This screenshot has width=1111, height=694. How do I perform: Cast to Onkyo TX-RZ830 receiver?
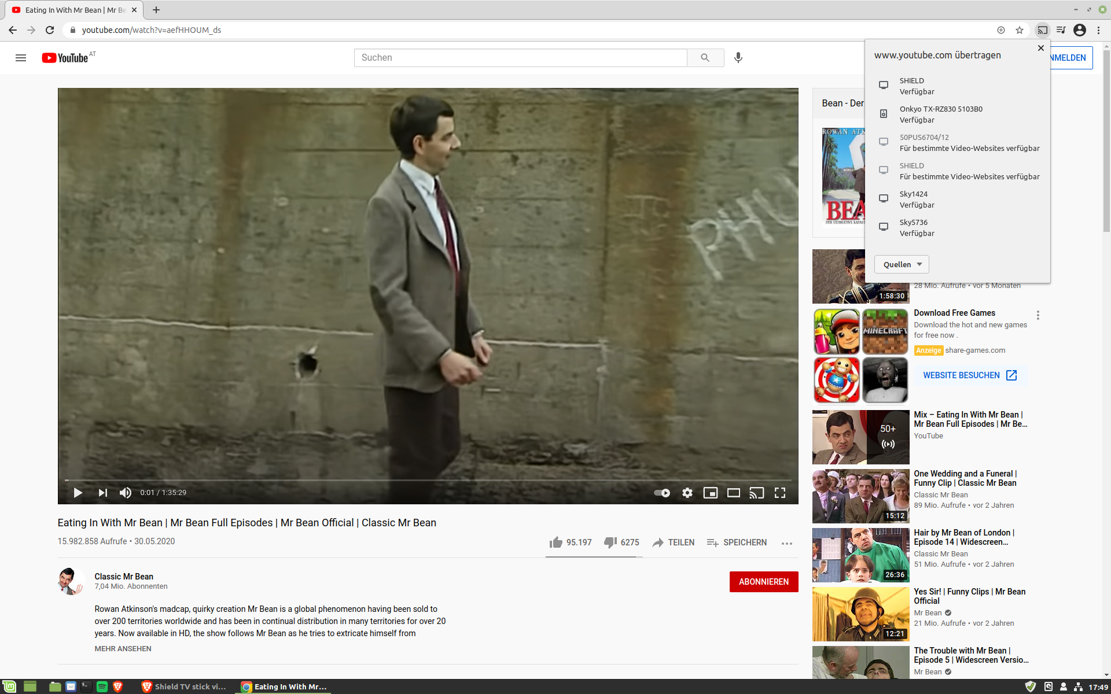coord(958,115)
